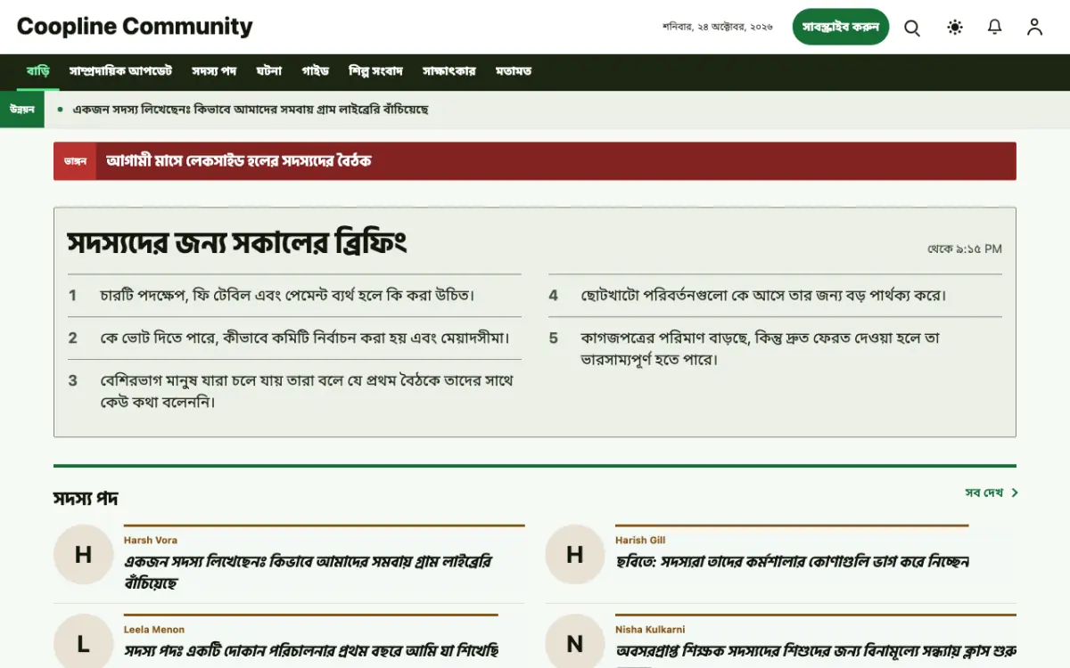Image resolution: width=1070 pixels, height=668 pixels.
Task: Click Harish Gill's H avatar
Action: click(575, 555)
